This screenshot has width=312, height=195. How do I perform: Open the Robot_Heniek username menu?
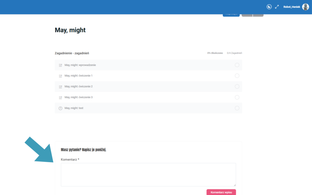click(x=292, y=7)
